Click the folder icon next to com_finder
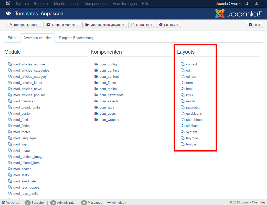Viewport: 267px width, 205px height. (x=96, y=83)
